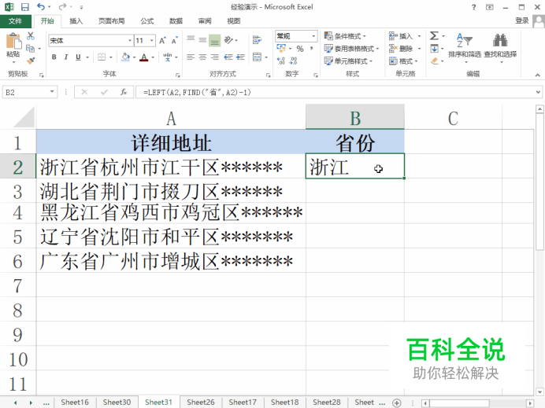Open Format as Table menu (套用表格格式)
This screenshot has width=545, height=408.
coord(351,49)
